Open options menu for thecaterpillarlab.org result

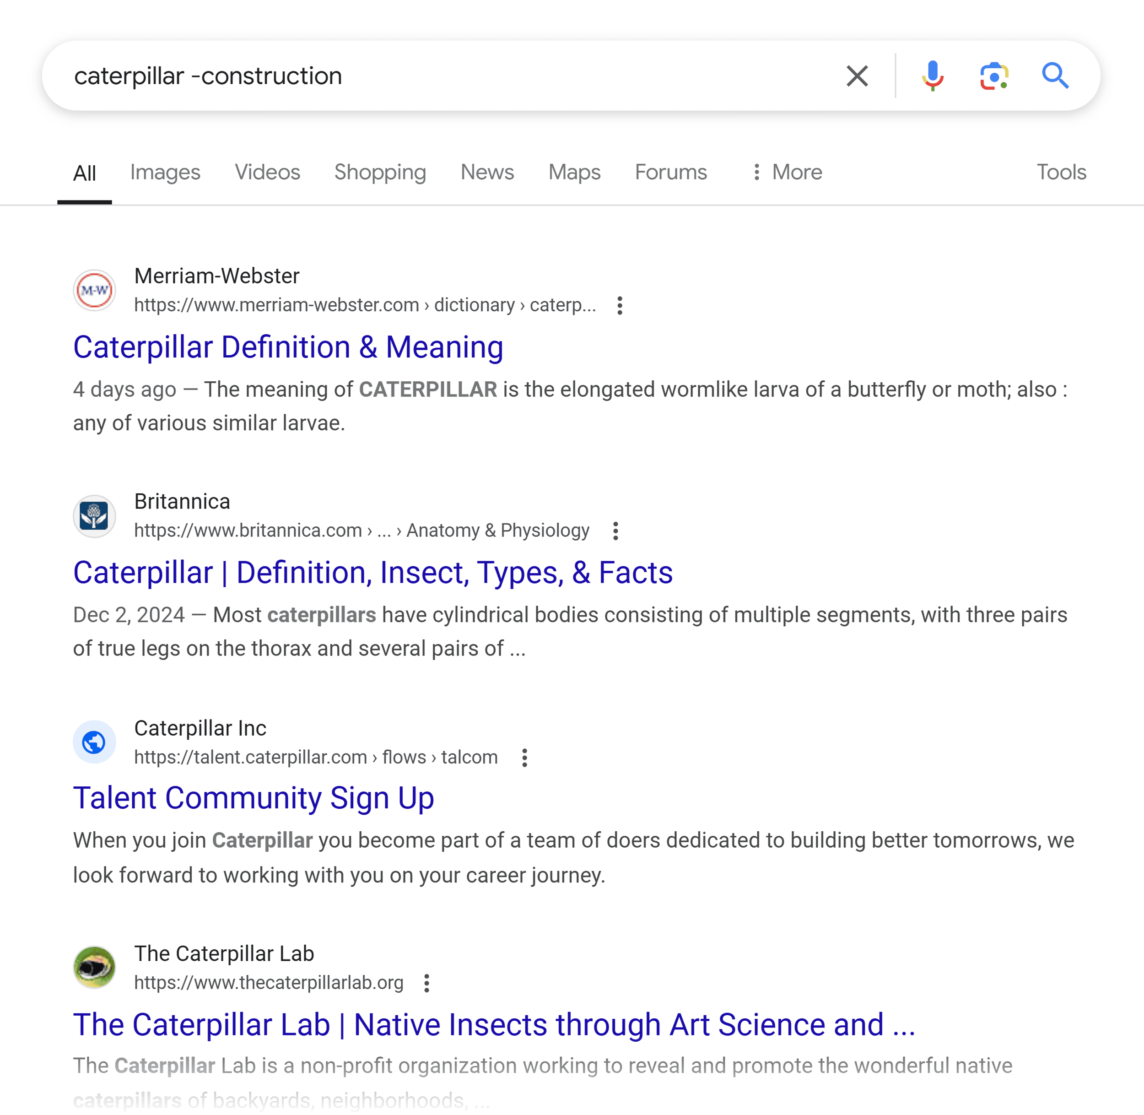click(x=427, y=983)
